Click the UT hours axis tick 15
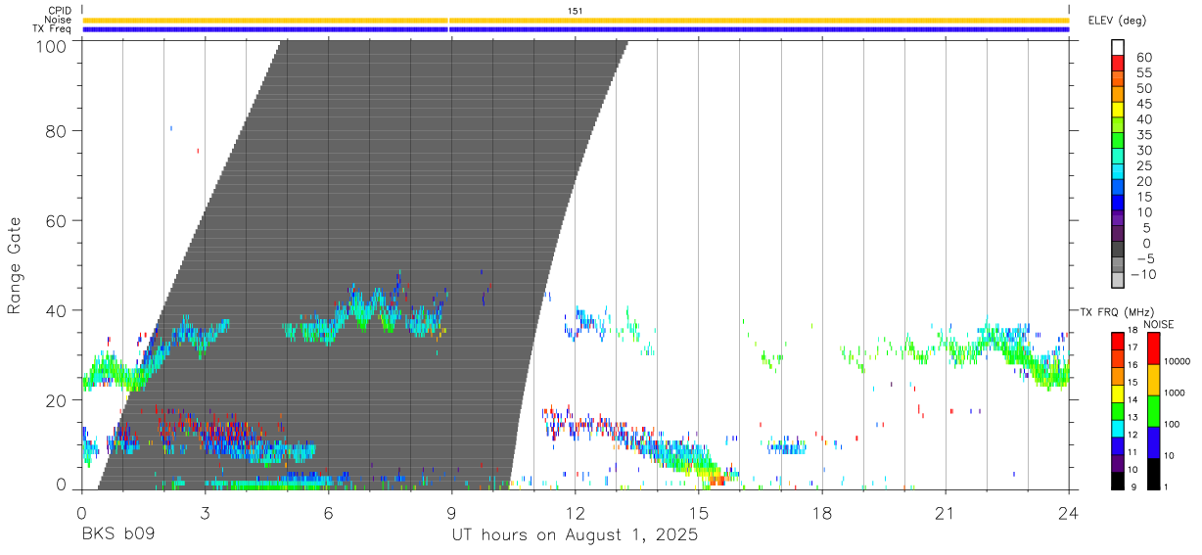 pos(699,512)
